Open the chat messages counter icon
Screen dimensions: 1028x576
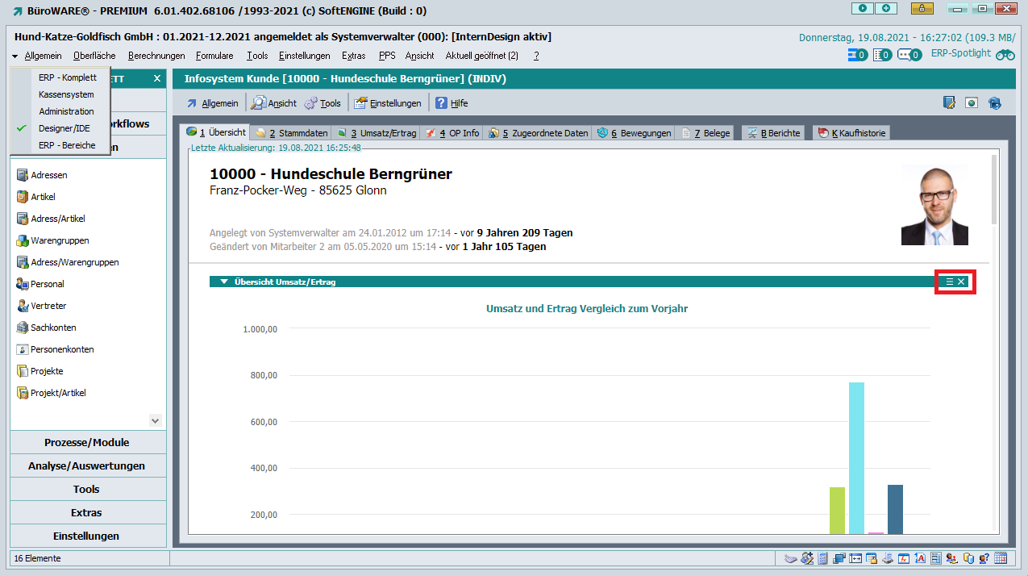(x=909, y=55)
